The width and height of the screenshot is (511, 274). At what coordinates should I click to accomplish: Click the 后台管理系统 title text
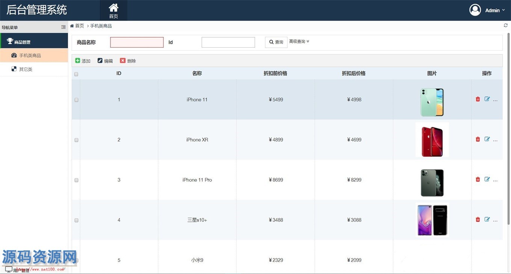[37, 10]
